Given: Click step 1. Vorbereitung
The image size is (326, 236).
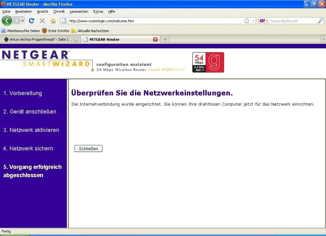Looking at the screenshot, I should [x=23, y=93].
